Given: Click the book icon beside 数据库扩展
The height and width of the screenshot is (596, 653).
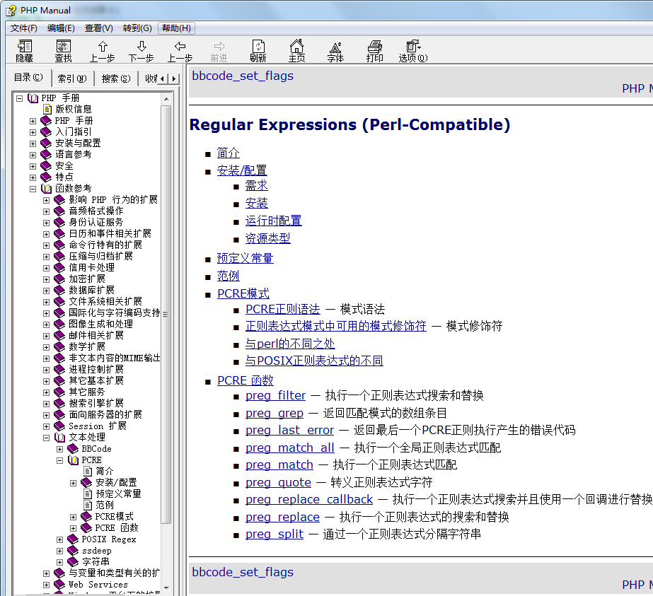Looking at the screenshot, I should 59,290.
